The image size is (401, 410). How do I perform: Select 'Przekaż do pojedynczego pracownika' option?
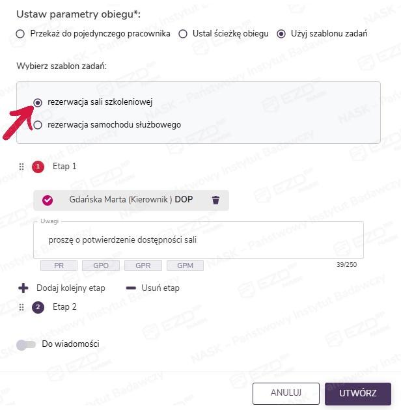(20, 34)
